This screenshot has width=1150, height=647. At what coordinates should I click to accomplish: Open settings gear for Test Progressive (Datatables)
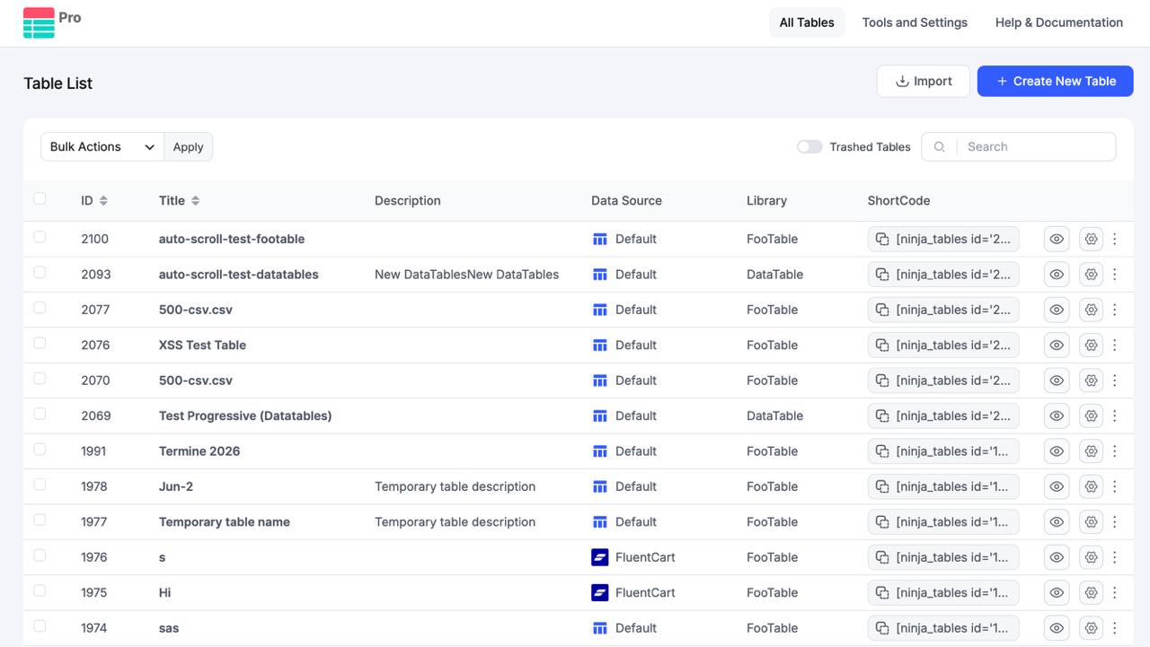[1091, 415]
